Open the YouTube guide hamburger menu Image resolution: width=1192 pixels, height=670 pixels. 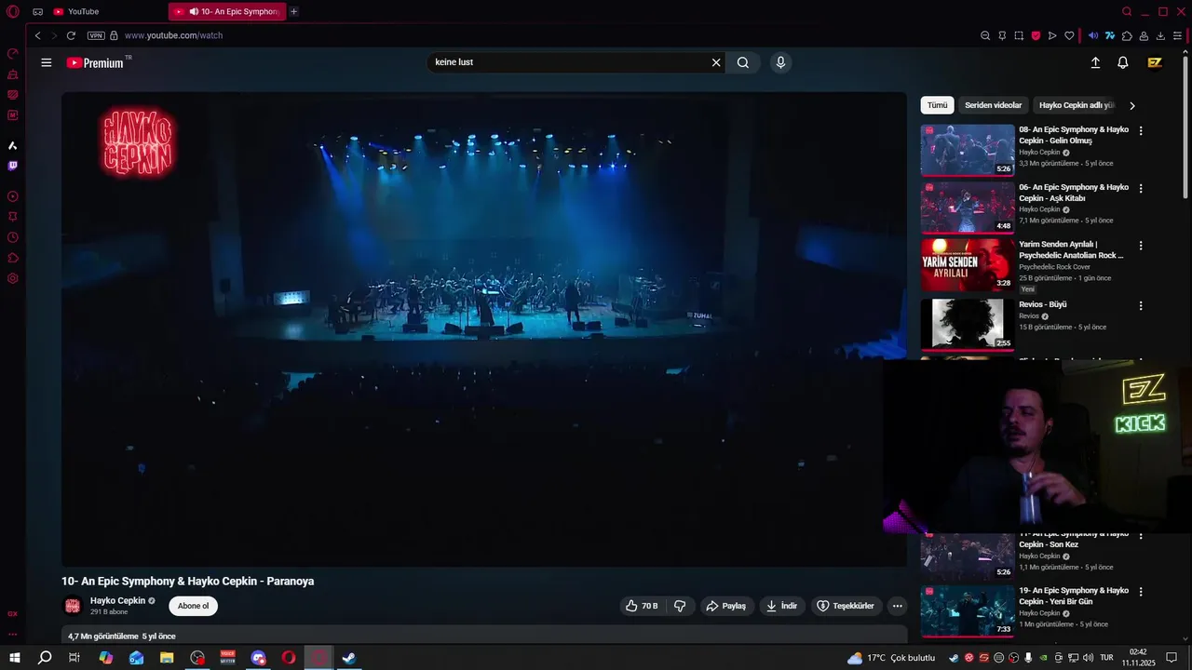47,62
